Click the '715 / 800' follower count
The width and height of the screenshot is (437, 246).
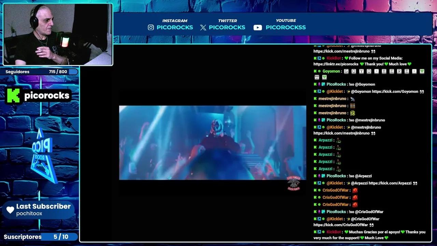point(58,72)
